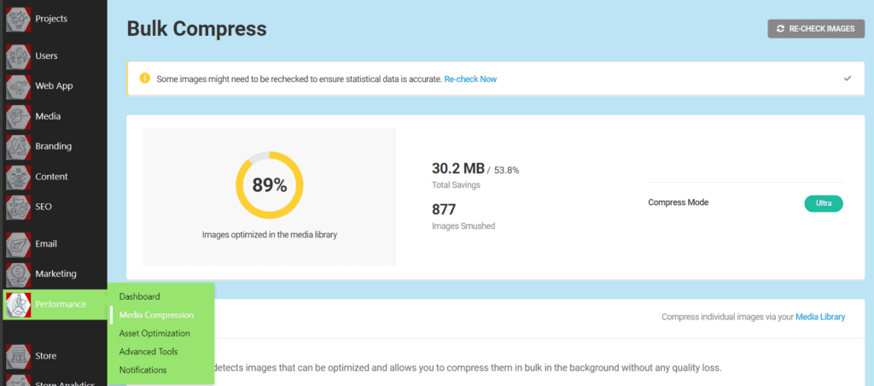This screenshot has height=386, width=874.
Task: Choose Notifications from Performance submenu
Action: [x=143, y=370]
